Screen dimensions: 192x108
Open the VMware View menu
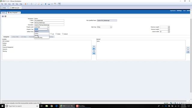point(9,4)
